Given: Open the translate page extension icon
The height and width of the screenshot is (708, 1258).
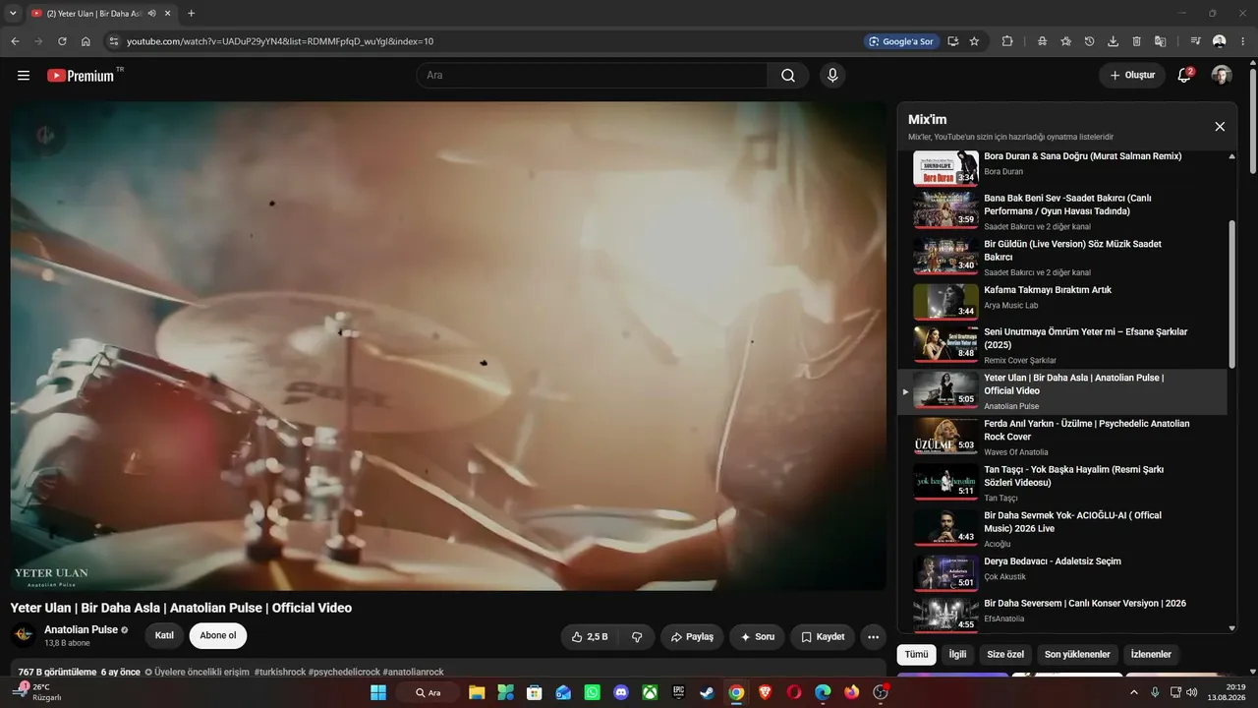Looking at the screenshot, I should [1160, 41].
